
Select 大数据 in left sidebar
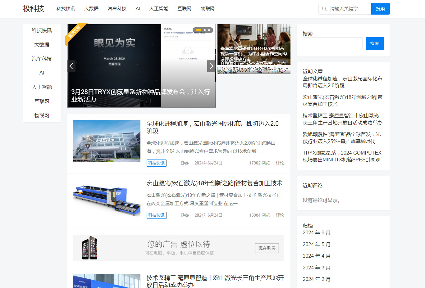pos(42,45)
